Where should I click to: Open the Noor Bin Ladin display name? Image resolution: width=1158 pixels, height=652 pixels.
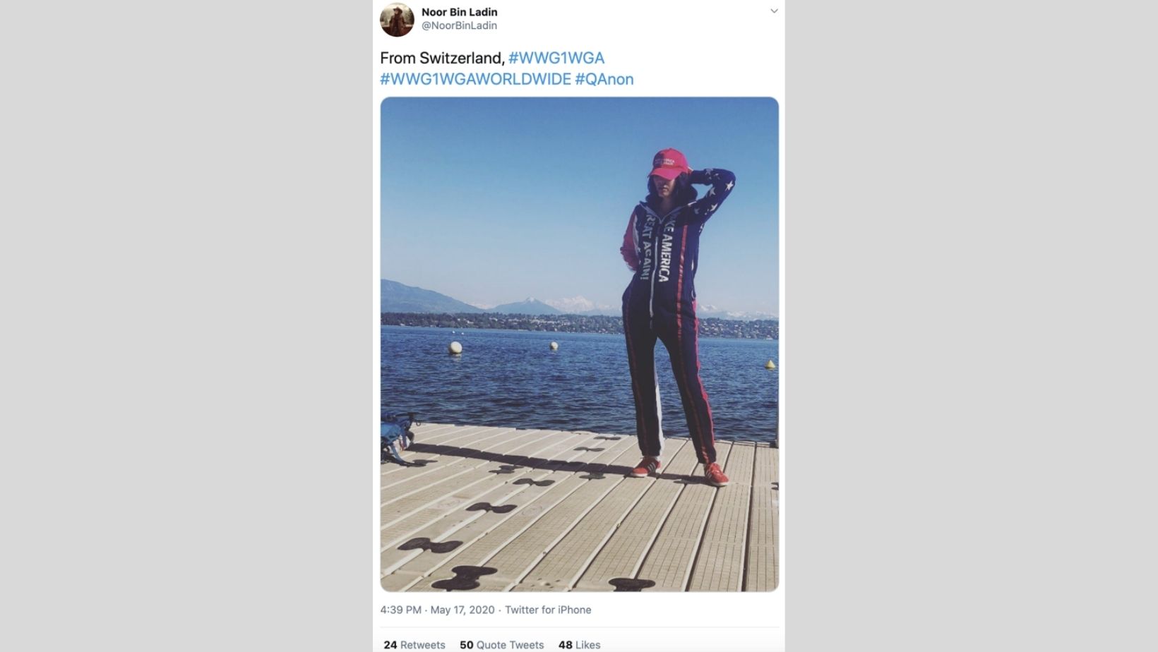(460, 12)
